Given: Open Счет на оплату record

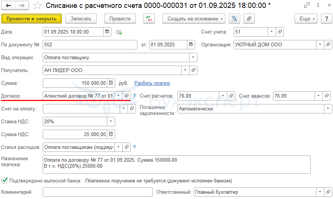Looking at the screenshot, I should (132, 109).
